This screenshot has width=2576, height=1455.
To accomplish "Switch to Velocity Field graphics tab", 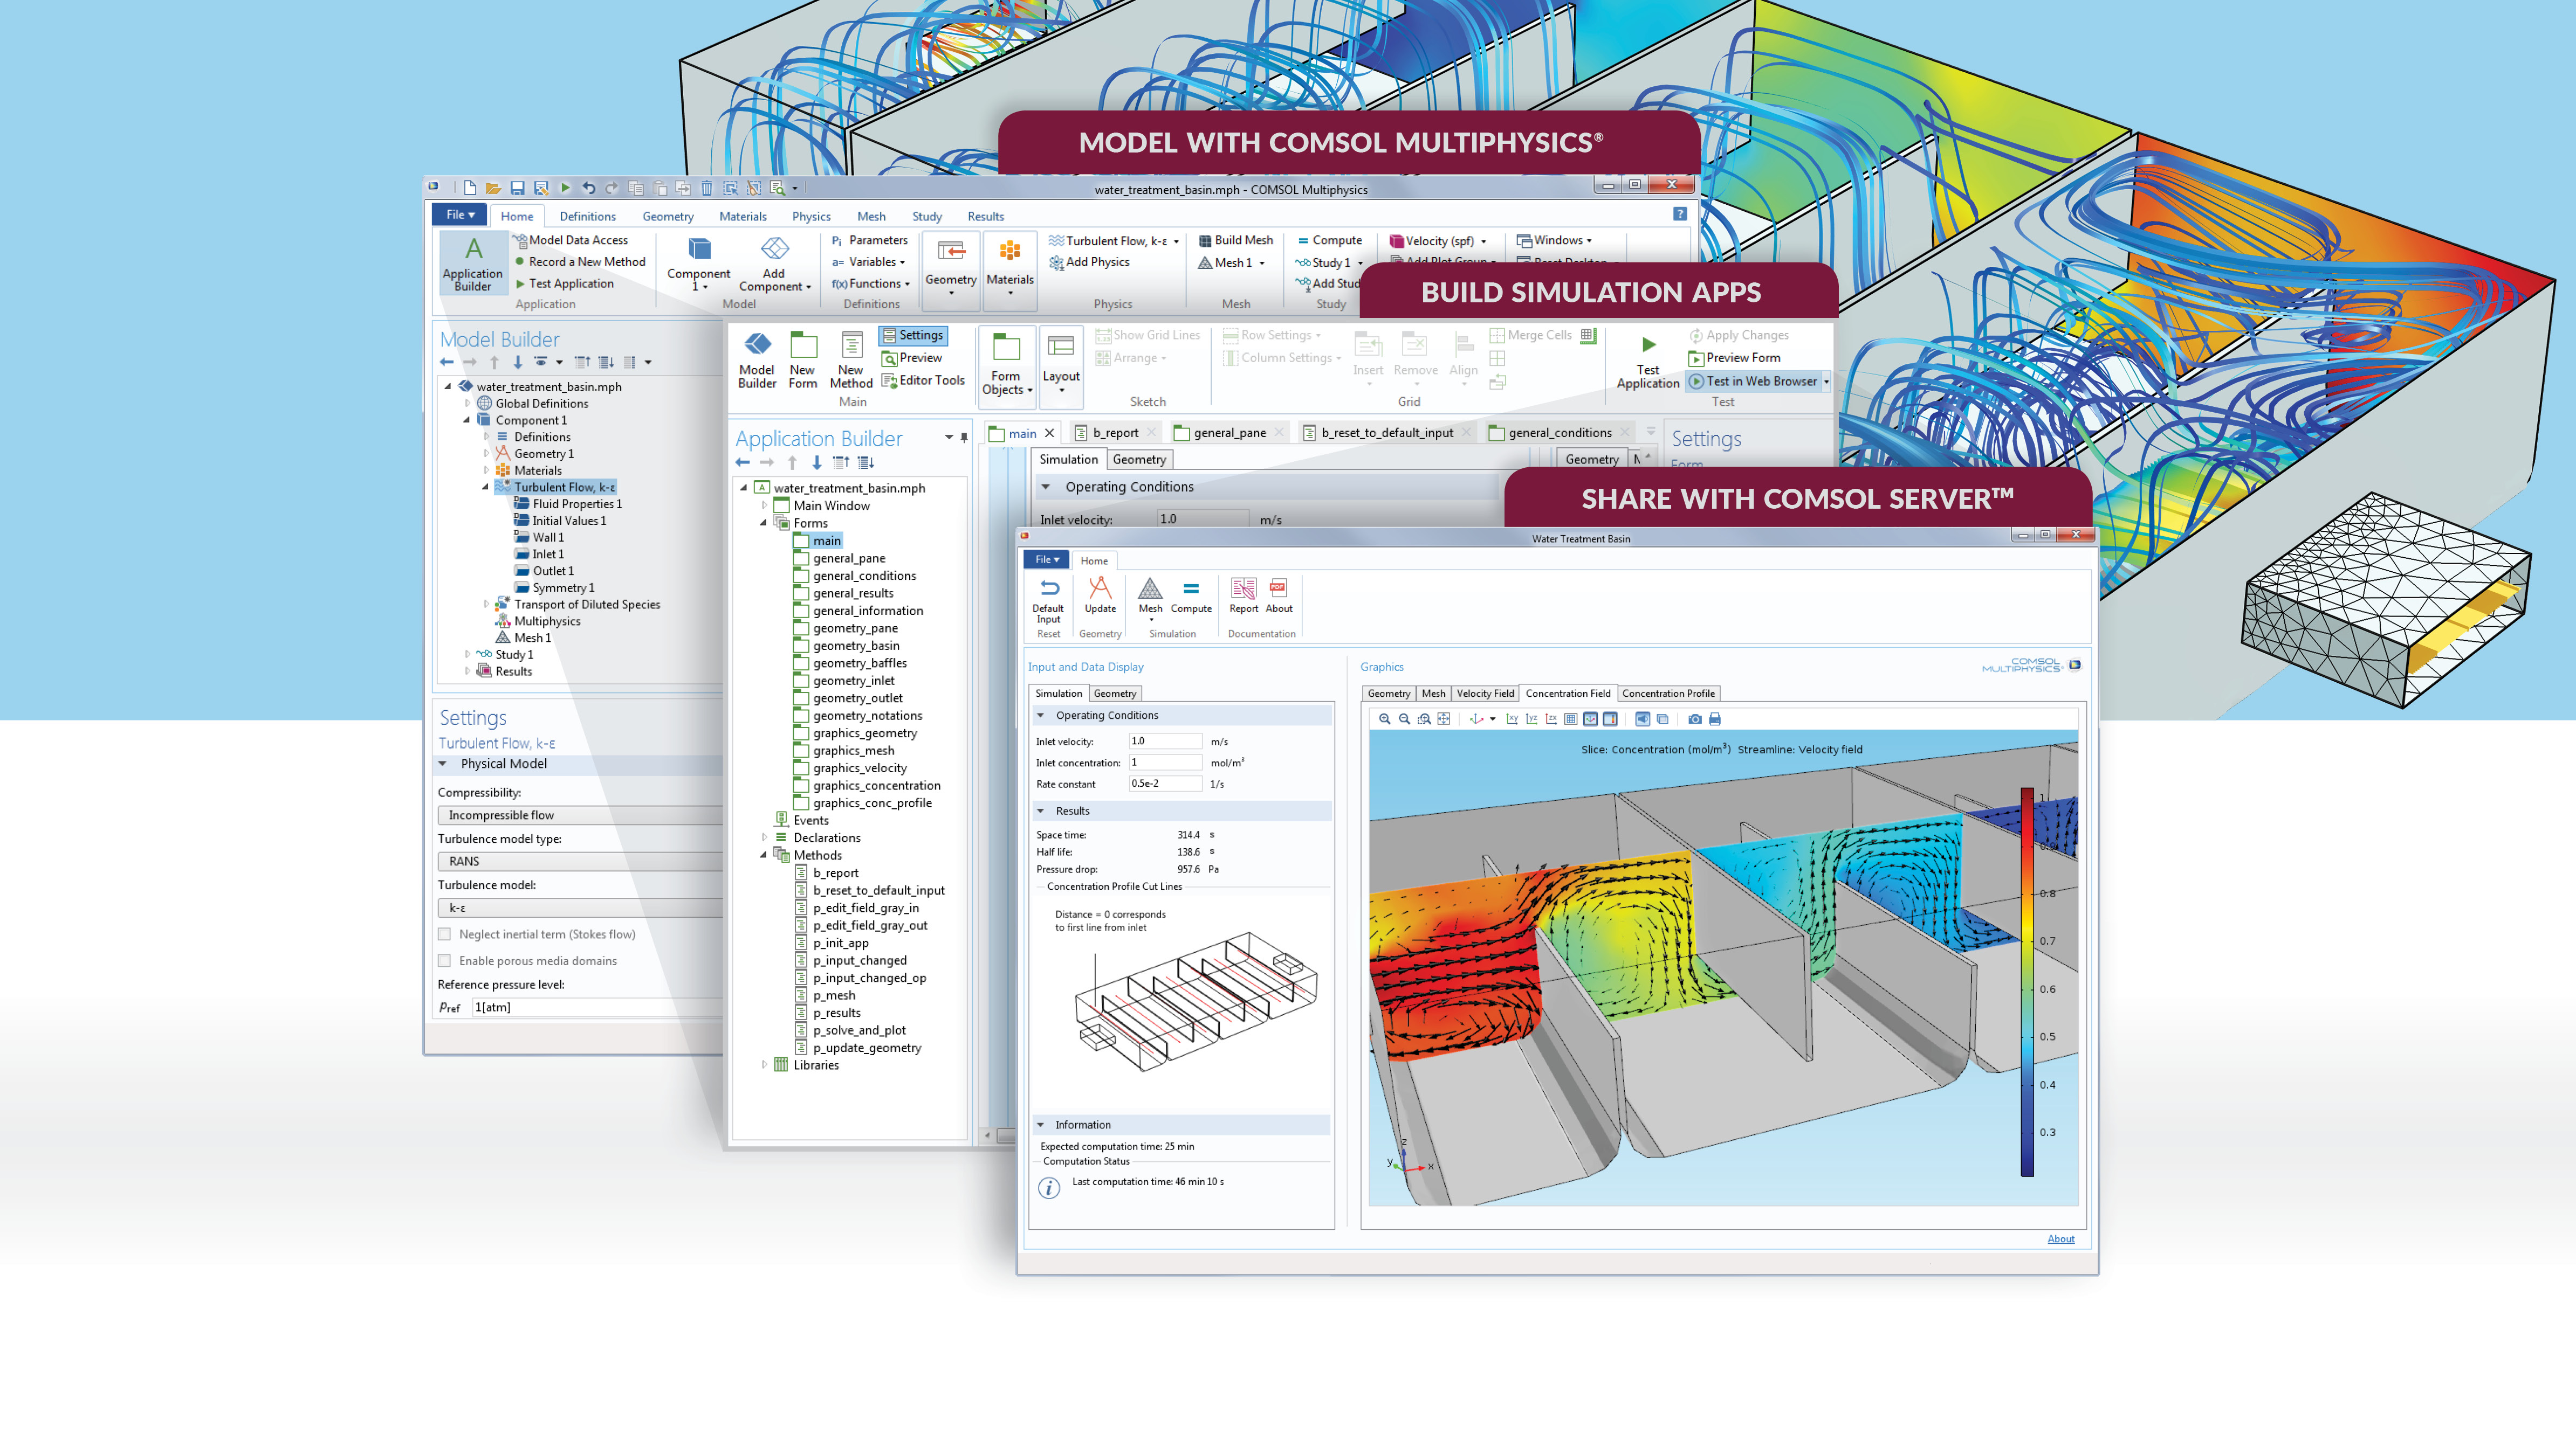I will (x=1485, y=694).
